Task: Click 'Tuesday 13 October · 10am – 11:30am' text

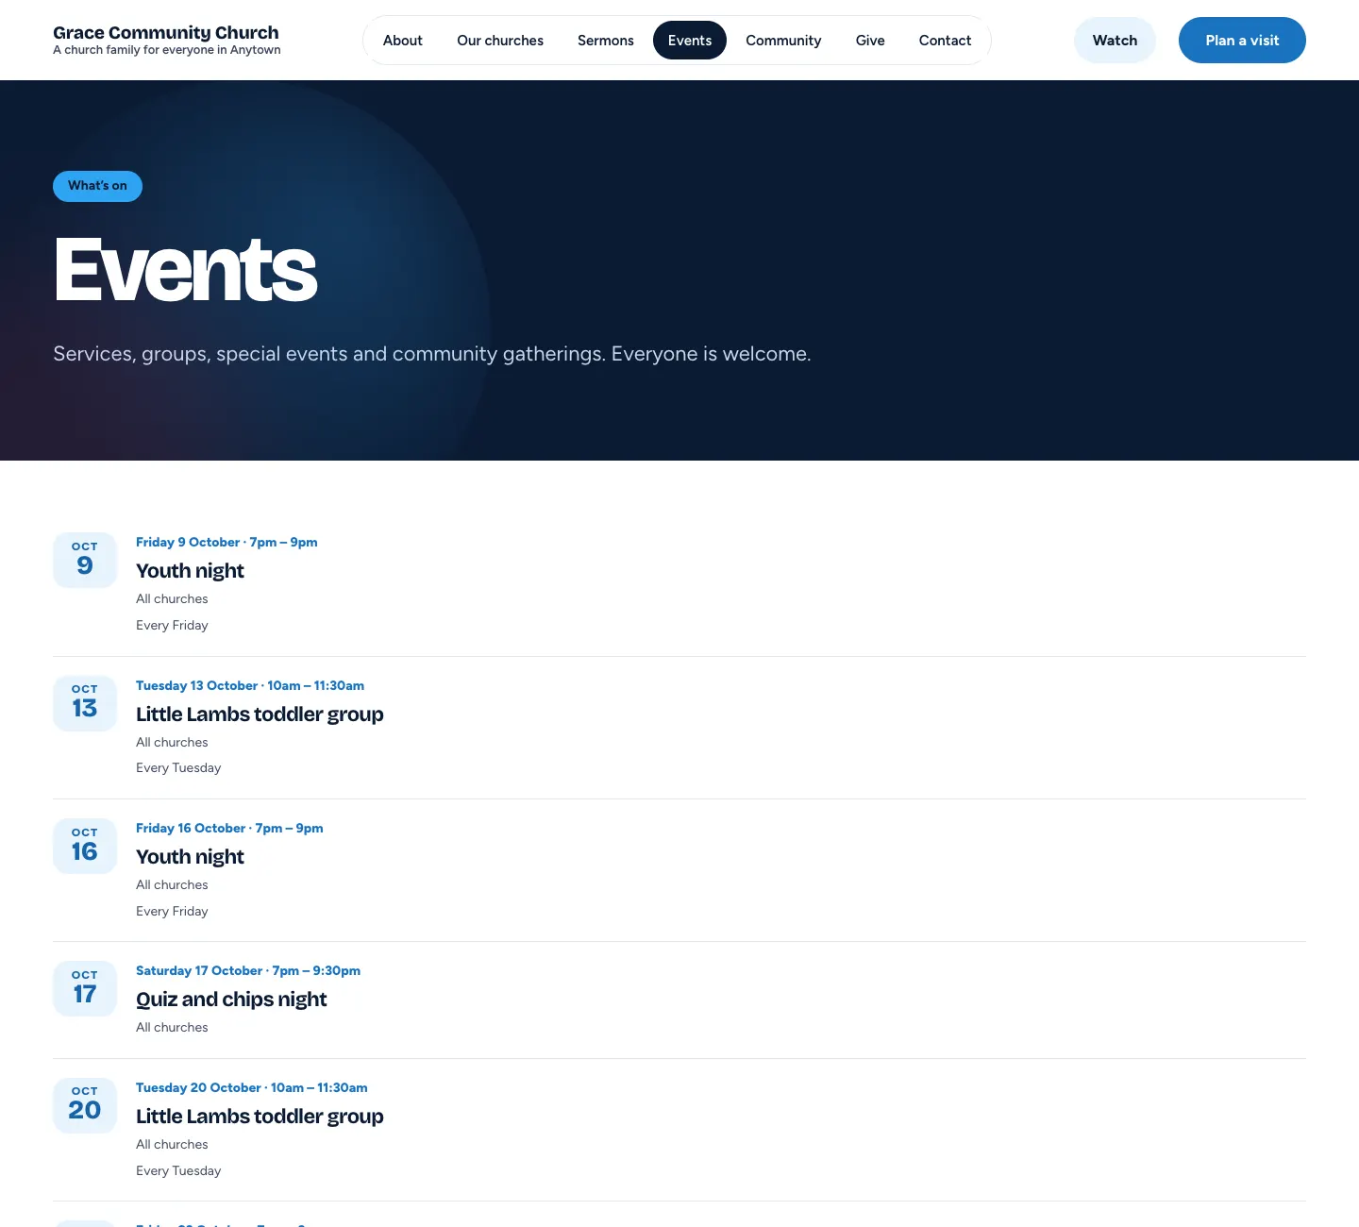Action: (250, 686)
